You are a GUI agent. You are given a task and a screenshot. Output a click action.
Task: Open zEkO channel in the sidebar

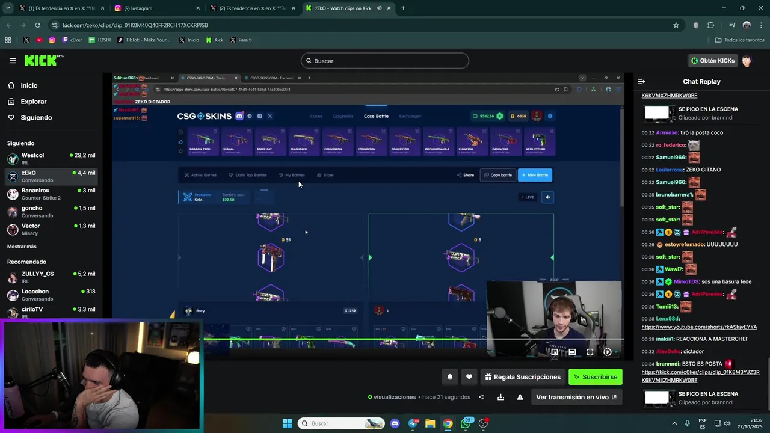click(51, 176)
